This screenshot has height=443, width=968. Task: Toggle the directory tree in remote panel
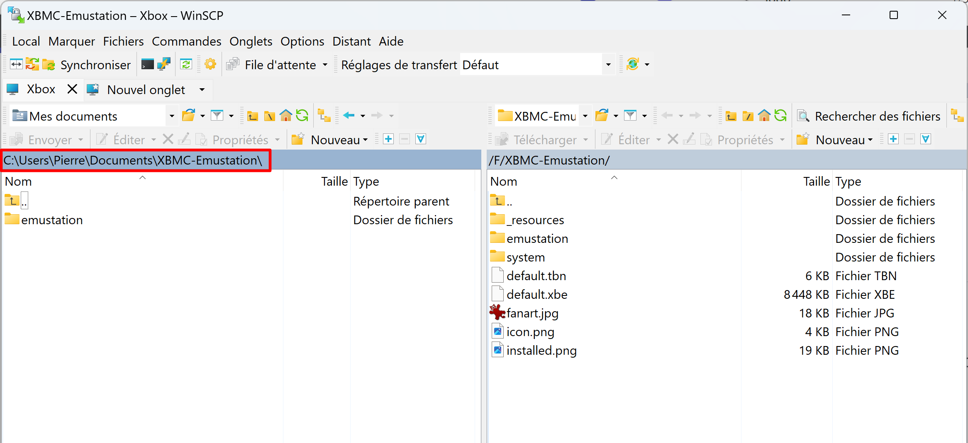pyautogui.click(x=958, y=116)
